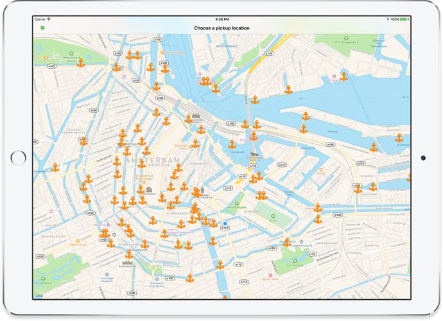
Task: Tap the Melkweg purple icon
Action: pyautogui.click(x=108, y=225)
